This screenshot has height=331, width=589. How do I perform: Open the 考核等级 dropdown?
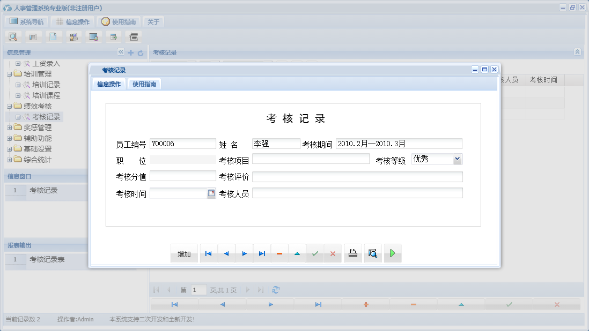pyautogui.click(x=457, y=159)
